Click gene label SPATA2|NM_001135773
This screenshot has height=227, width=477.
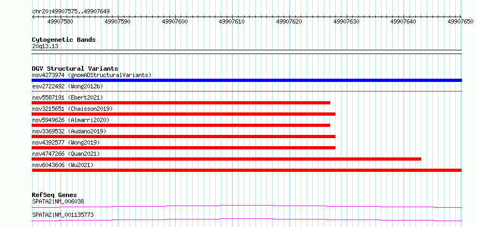tap(63, 215)
